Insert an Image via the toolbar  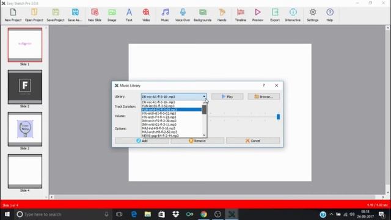[x=112, y=15]
